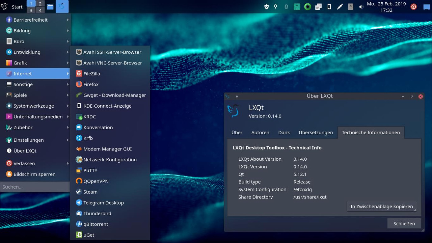Open the Zubehör menu category
The height and width of the screenshot is (243, 432).
[35, 128]
